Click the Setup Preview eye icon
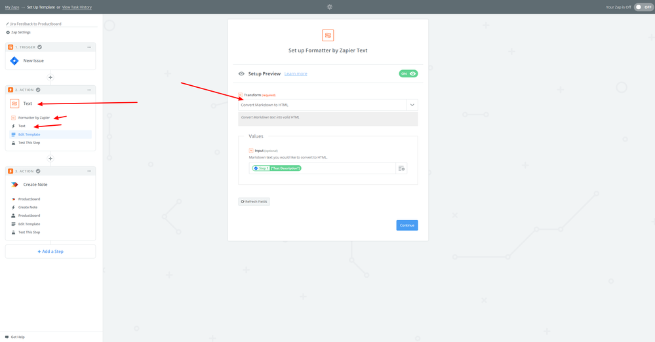 (x=241, y=73)
